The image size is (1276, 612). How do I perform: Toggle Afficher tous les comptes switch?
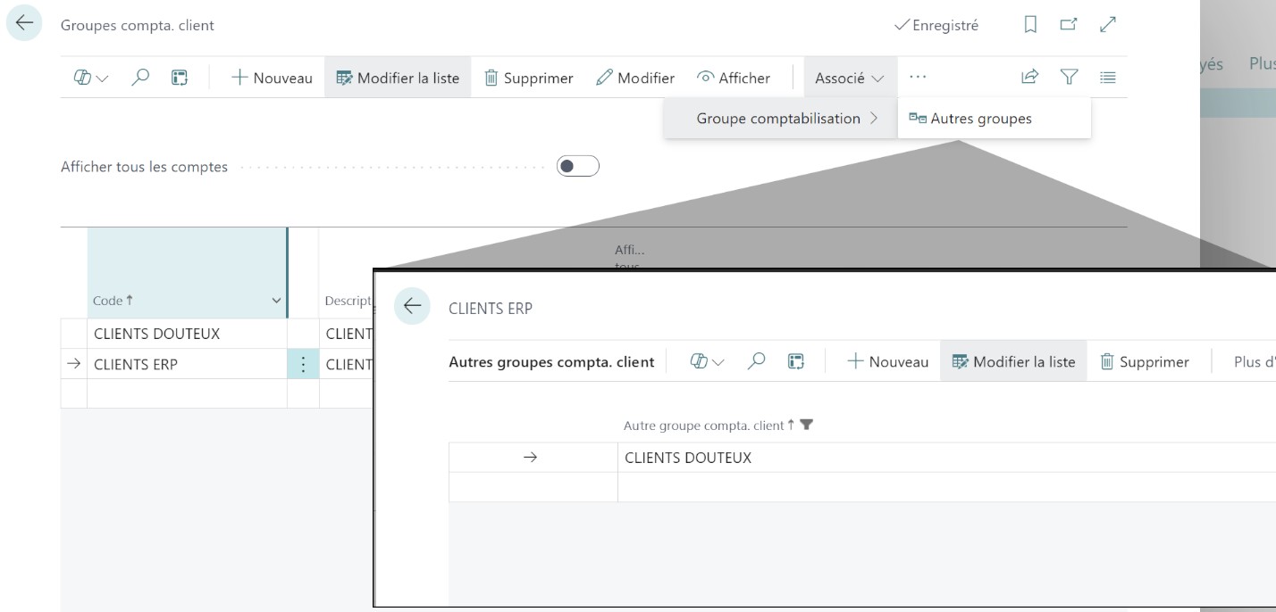577,167
